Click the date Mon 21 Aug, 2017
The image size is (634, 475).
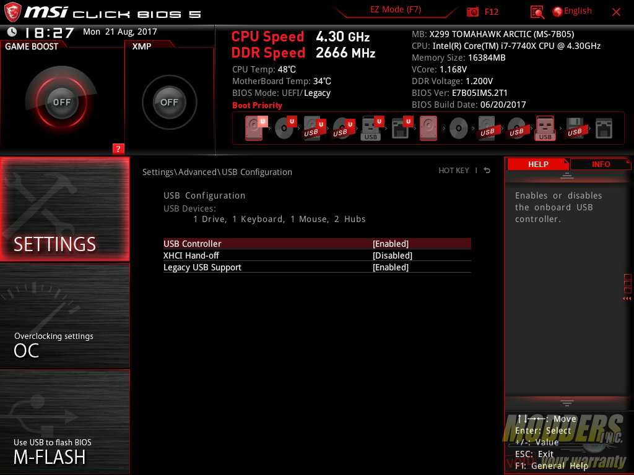pyautogui.click(x=120, y=32)
